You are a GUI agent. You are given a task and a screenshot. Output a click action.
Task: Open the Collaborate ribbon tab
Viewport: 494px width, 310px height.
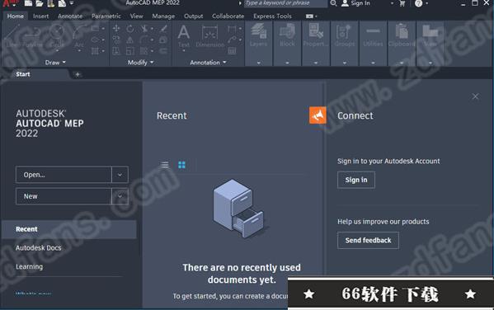(x=228, y=16)
